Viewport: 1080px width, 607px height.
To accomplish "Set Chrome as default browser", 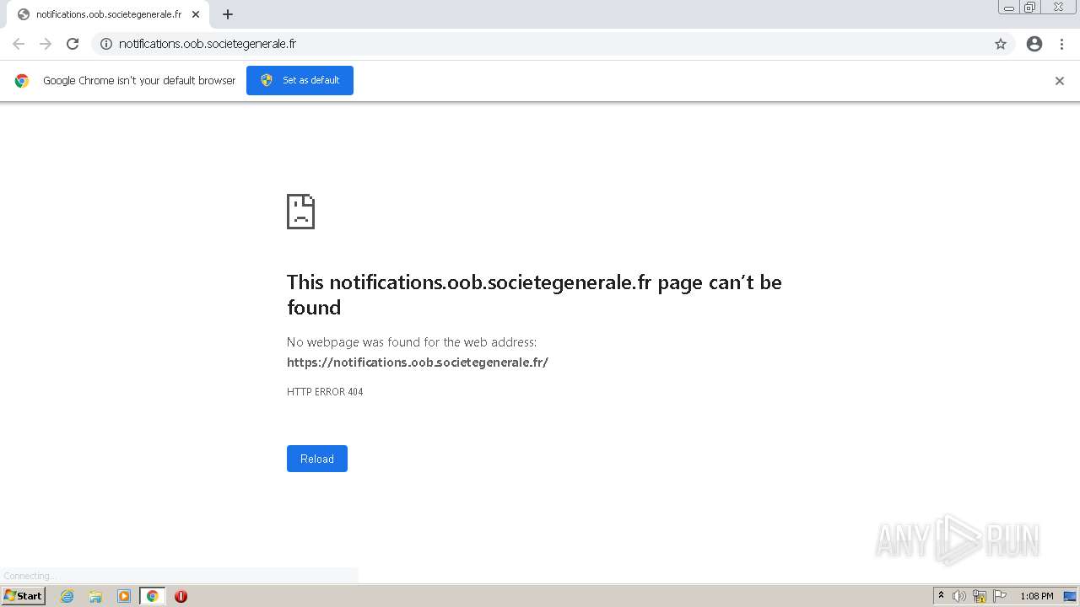I will click(x=300, y=80).
